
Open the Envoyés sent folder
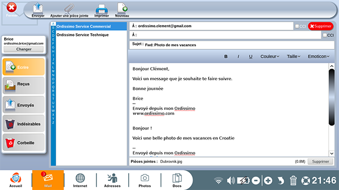click(x=23, y=105)
